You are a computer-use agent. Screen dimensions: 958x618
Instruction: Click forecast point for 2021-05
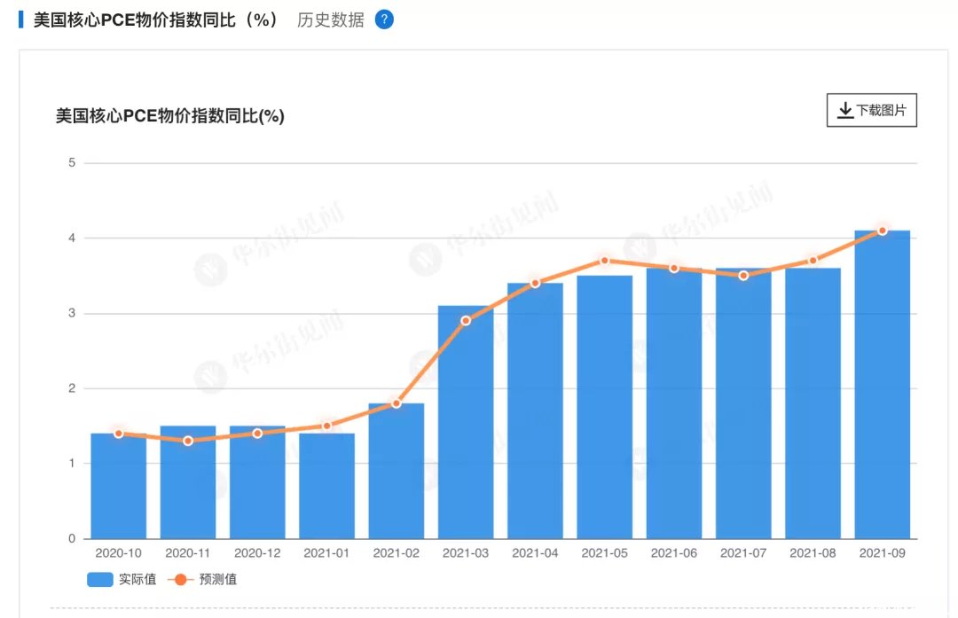click(604, 261)
